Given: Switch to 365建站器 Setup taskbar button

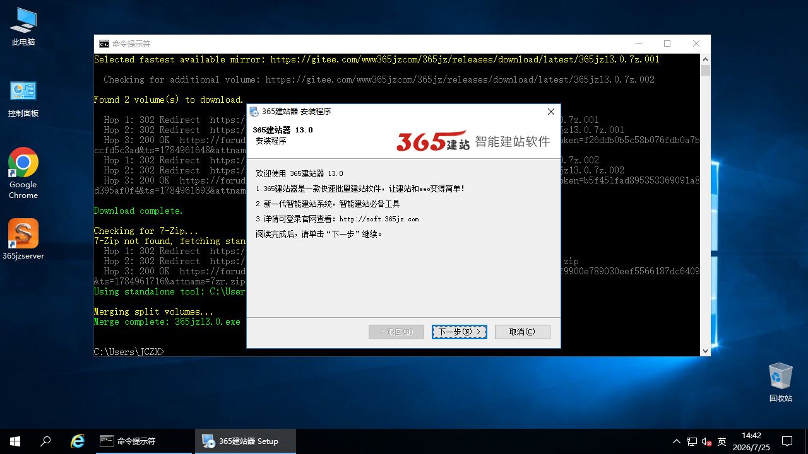Looking at the screenshot, I should tap(246, 441).
